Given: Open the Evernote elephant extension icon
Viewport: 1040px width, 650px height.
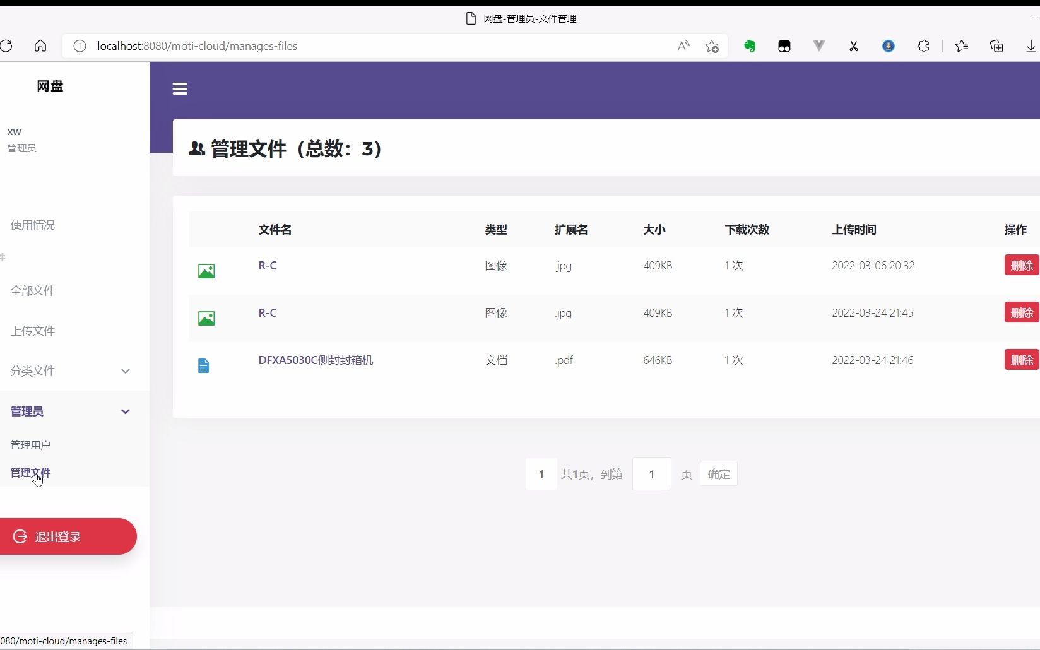Looking at the screenshot, I should click(750, 46).
